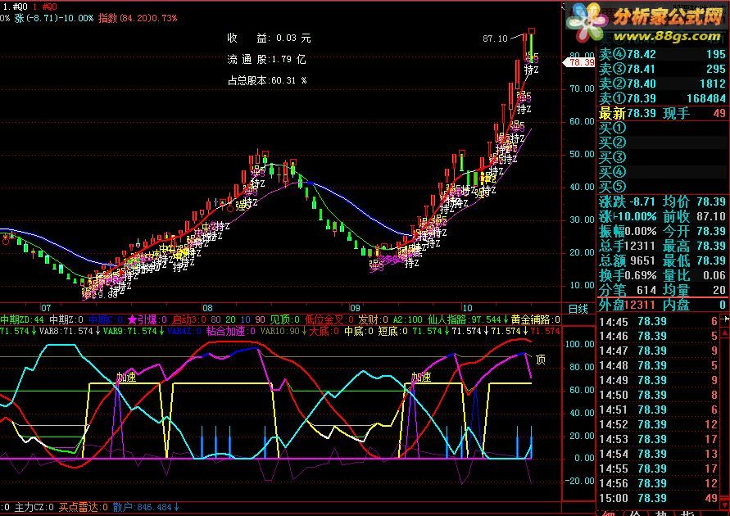This screenshot has height=516, width=730.
Task: Select the 14:45 tick row
Action: point(658,322)
